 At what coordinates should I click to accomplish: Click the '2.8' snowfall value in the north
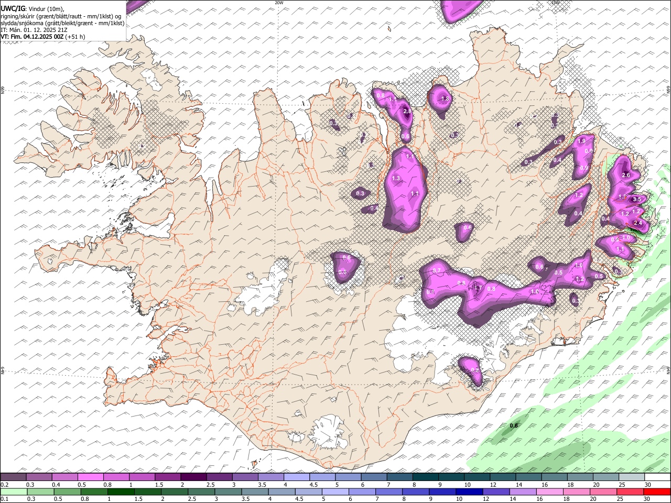pos(407,112)
